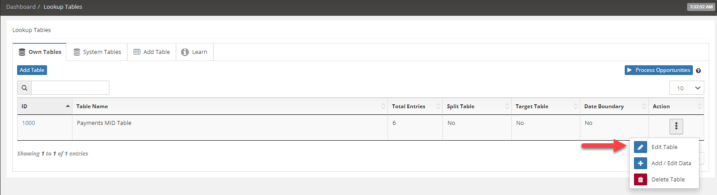Open table ID 1000 link
Screen dimensions: 717x195
[x=29, y=123]
